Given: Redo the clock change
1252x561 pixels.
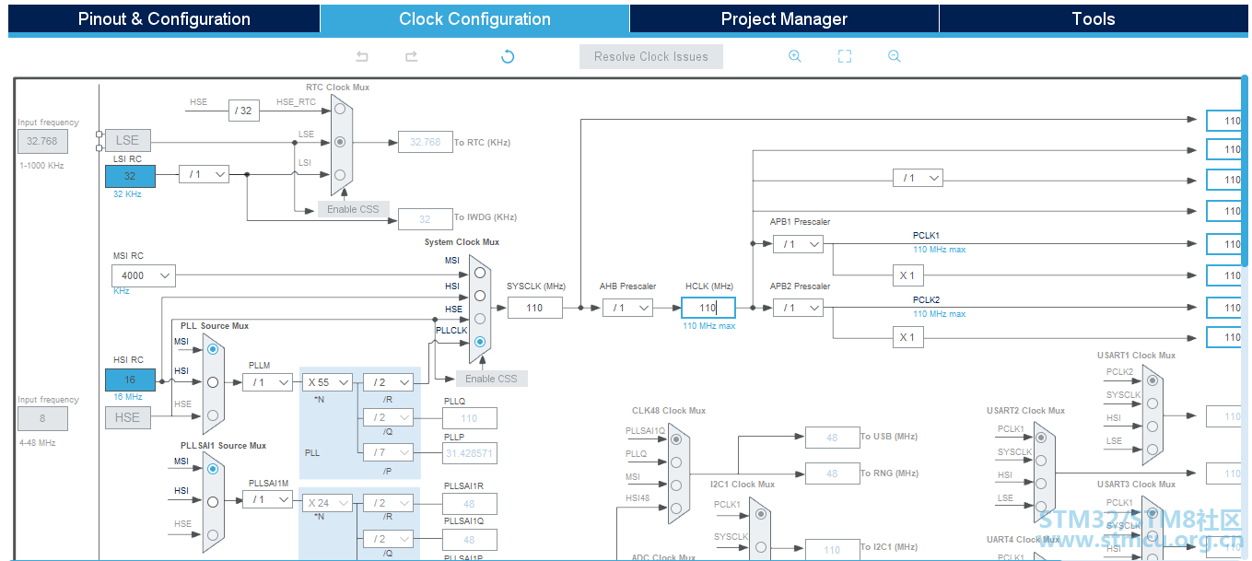Looking at the screenshot, I should coord(412,56).
